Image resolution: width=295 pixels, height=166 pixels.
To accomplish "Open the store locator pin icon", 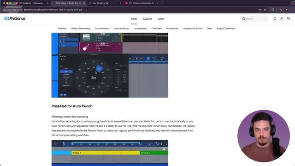I will (x=275, y=19).
